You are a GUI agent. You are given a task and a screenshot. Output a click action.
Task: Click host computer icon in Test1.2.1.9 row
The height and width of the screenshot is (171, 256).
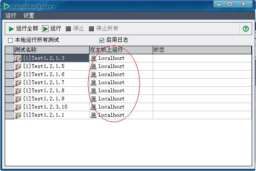click(93, 99)
